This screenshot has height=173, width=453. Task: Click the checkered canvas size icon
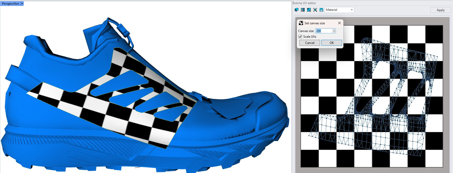tap(309, 10)
